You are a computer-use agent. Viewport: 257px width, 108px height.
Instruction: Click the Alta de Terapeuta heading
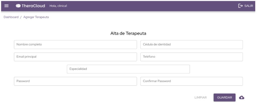point(128,33)
